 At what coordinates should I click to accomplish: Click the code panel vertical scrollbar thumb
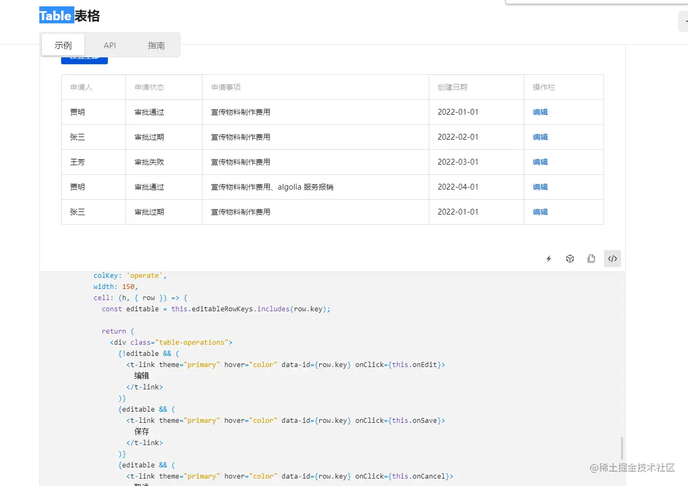[x=622, y=448]
